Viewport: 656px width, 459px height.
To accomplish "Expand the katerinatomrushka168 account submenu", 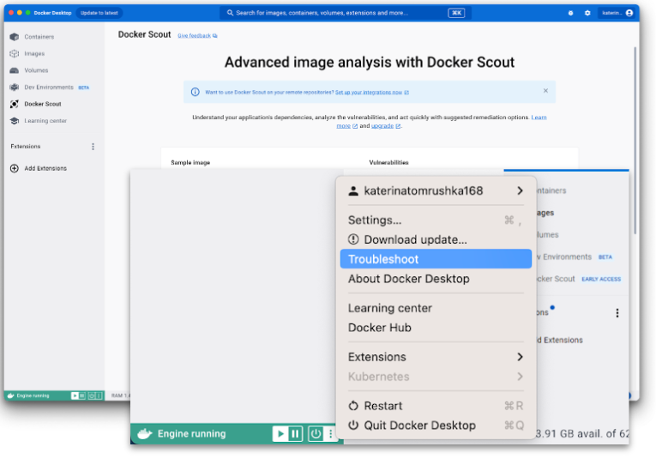I will [x=520, y=190].
